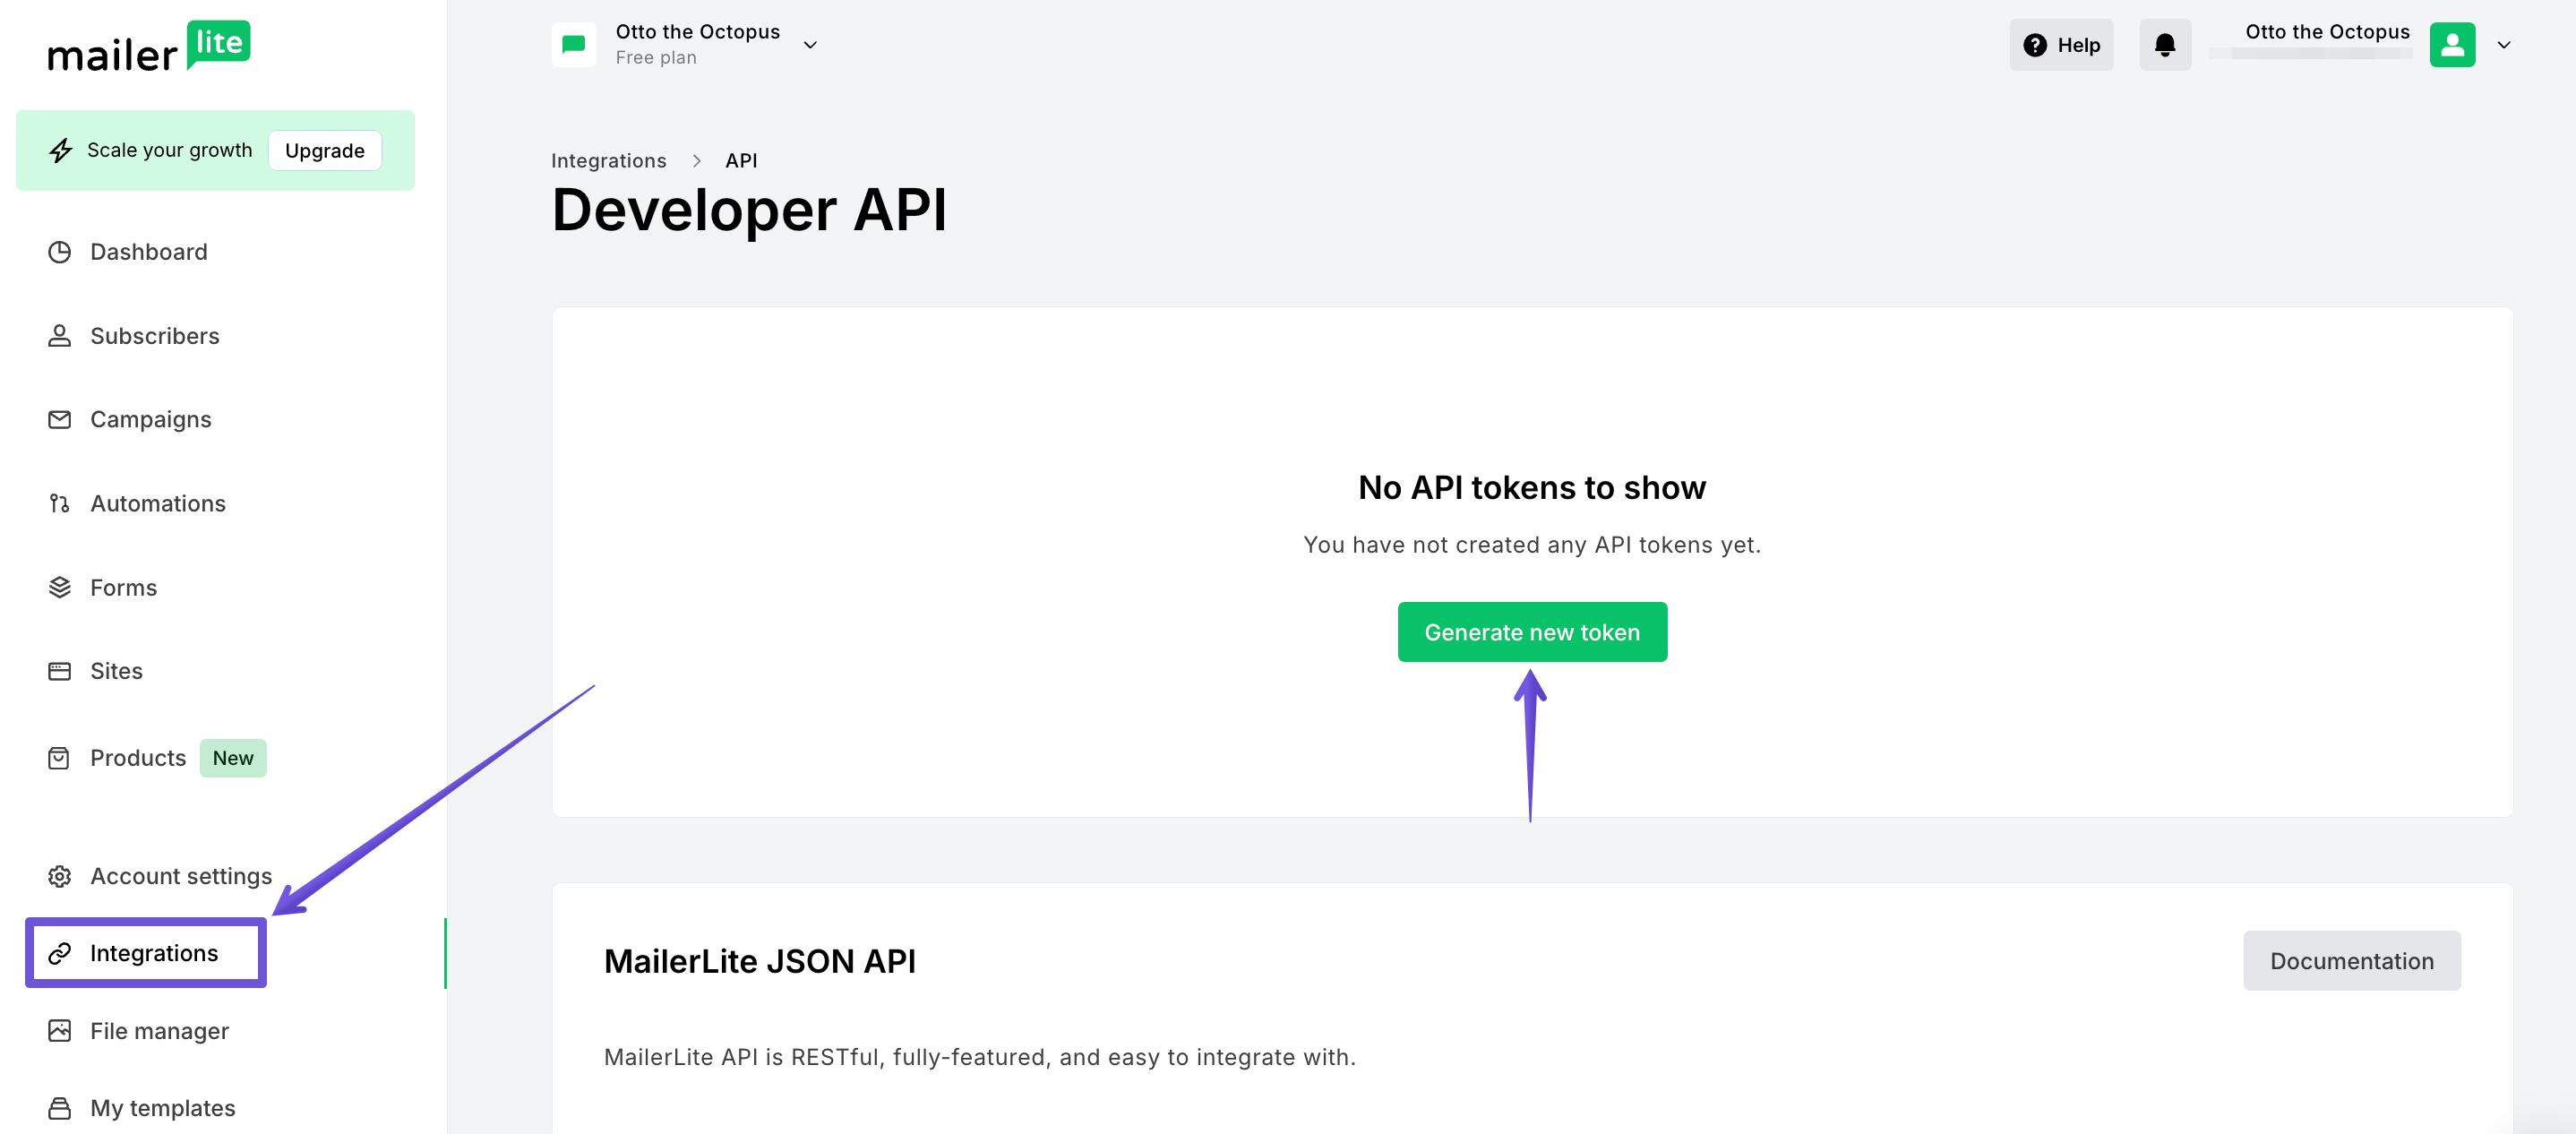Open Campaigns menu item
Screen dimensions: 2576x1134
click(x=151, y=420)
